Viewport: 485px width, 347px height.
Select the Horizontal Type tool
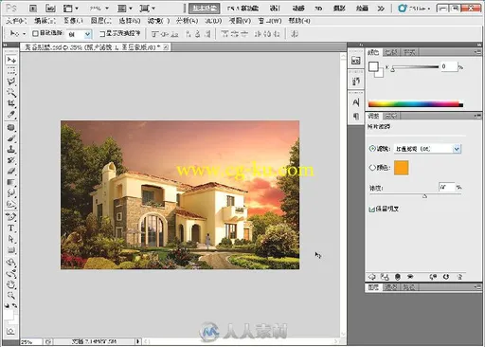pos(11,228)
